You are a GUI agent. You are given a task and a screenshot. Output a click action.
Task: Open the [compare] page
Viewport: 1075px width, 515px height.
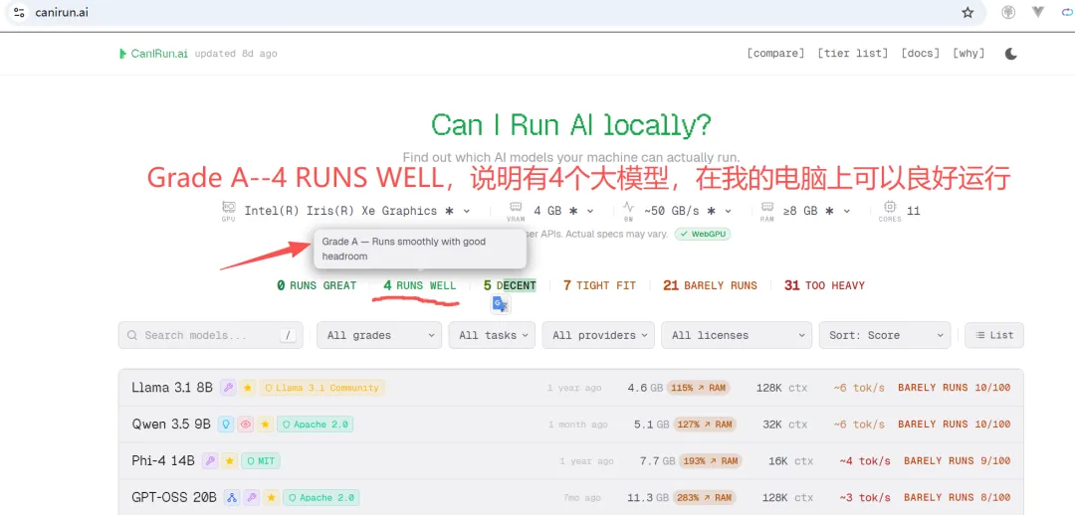click(x=775, y=54)
